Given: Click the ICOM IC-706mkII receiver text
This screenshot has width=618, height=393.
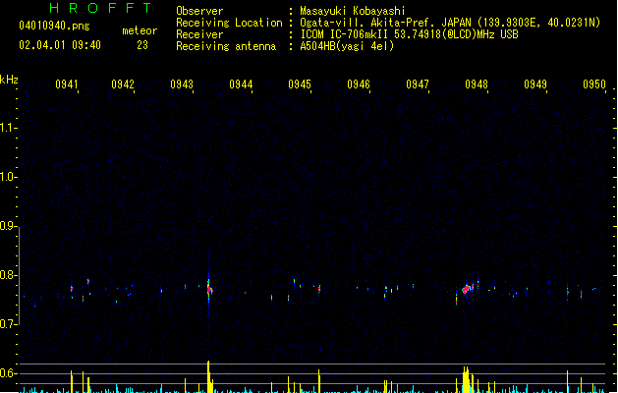Looking at the screenshot, I should (x=409, y=34).
